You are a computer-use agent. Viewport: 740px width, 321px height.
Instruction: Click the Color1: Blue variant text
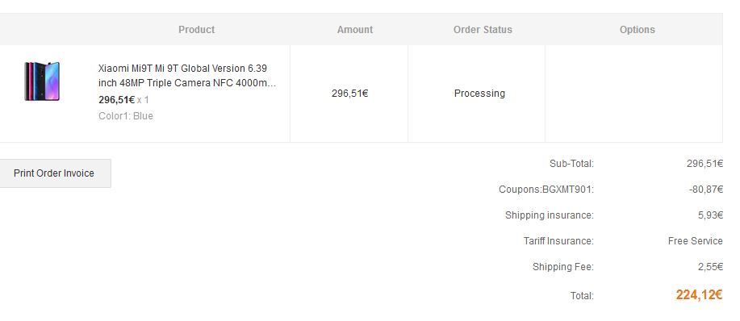click(x=126, y=116)
